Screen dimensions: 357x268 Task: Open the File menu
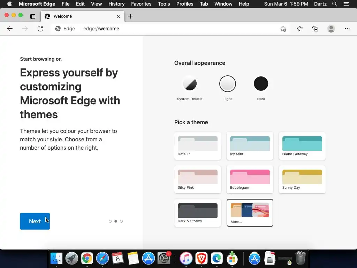(66, 4)
